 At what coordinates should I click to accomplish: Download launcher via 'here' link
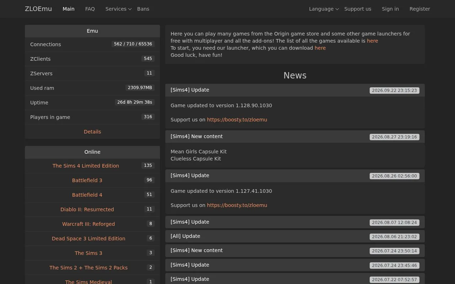pyautogui.click(x=320, y=48)
